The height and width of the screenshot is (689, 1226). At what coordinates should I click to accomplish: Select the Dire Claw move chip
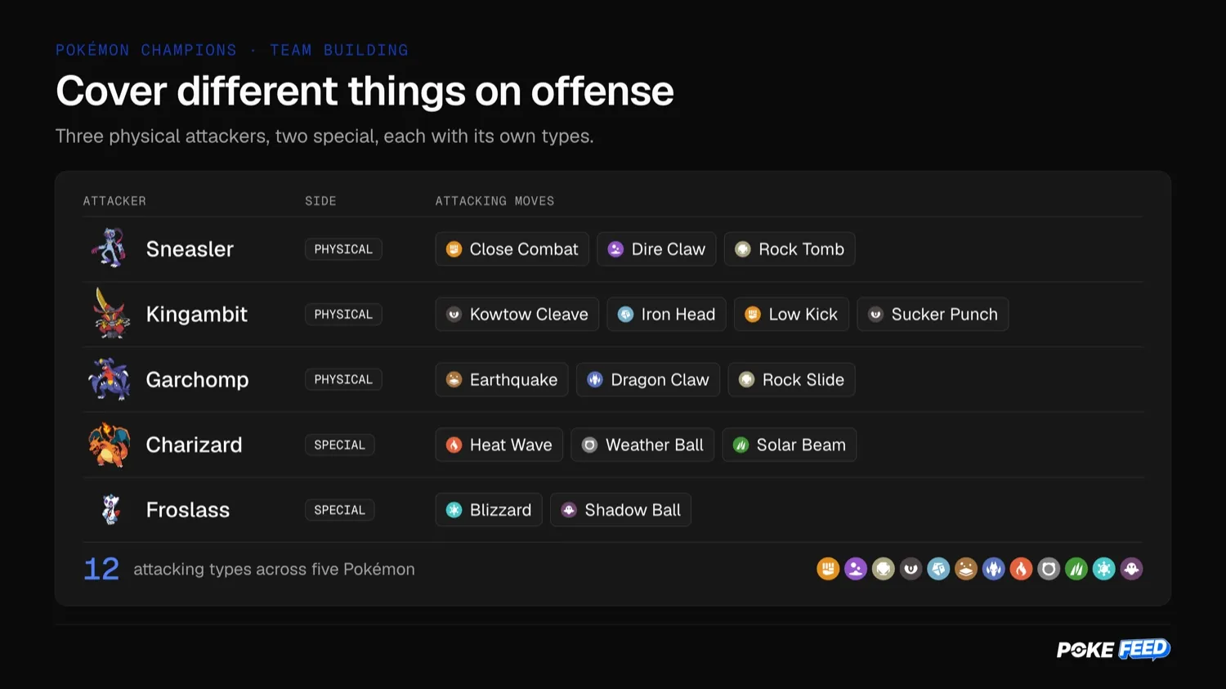[656, 249]
